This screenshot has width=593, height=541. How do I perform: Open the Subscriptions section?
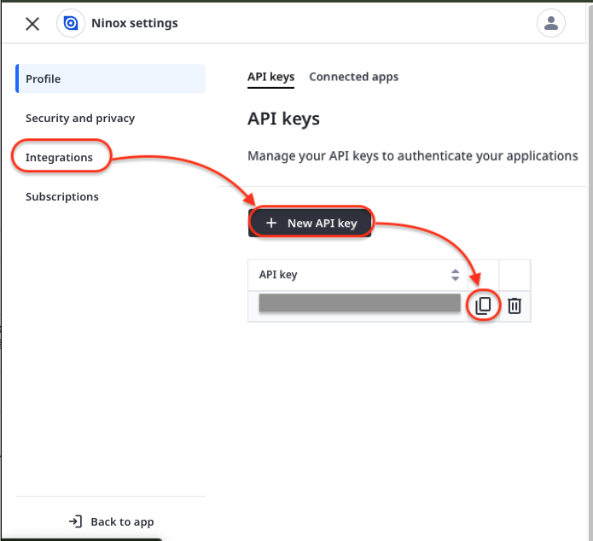(x=62, y=197)
